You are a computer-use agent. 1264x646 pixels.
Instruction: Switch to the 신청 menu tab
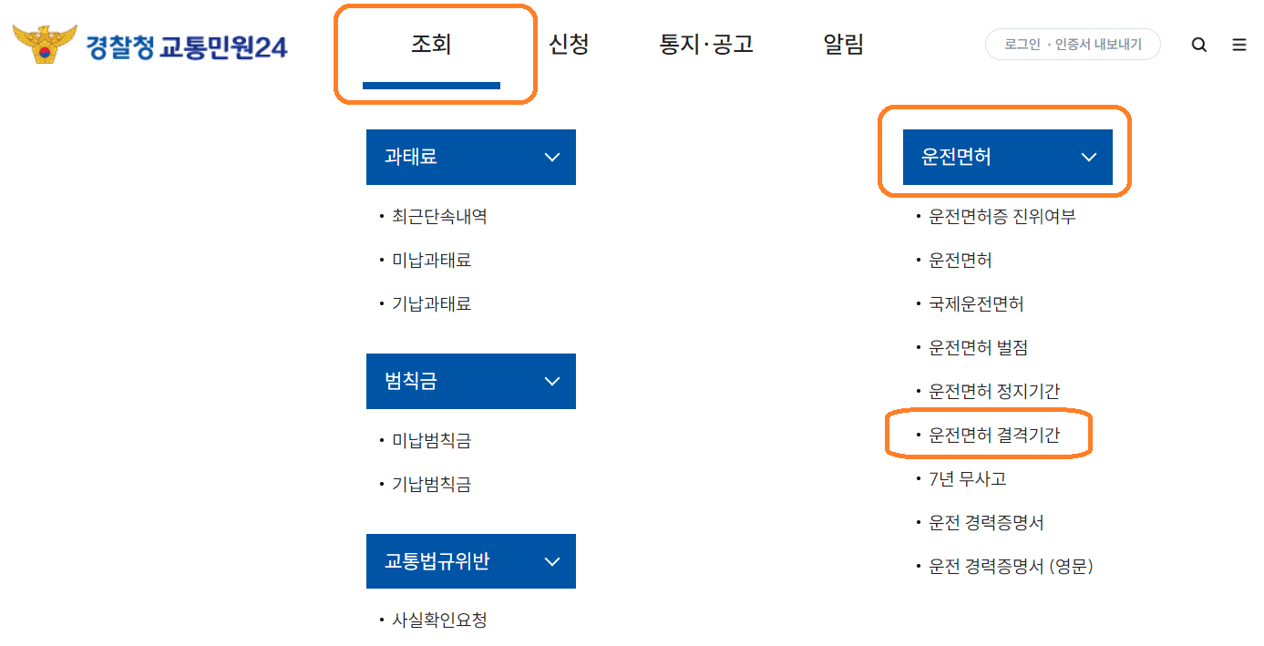[569, 44]
